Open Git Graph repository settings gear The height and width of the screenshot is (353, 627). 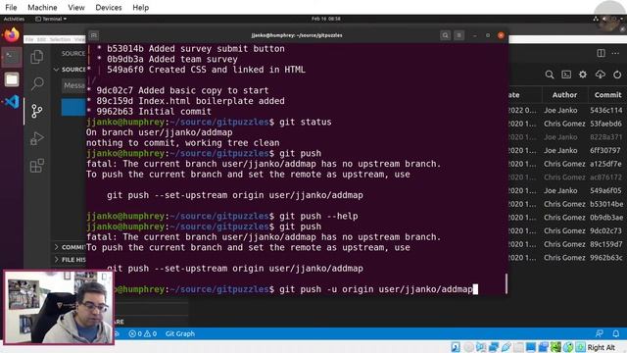tap(583, 75)
